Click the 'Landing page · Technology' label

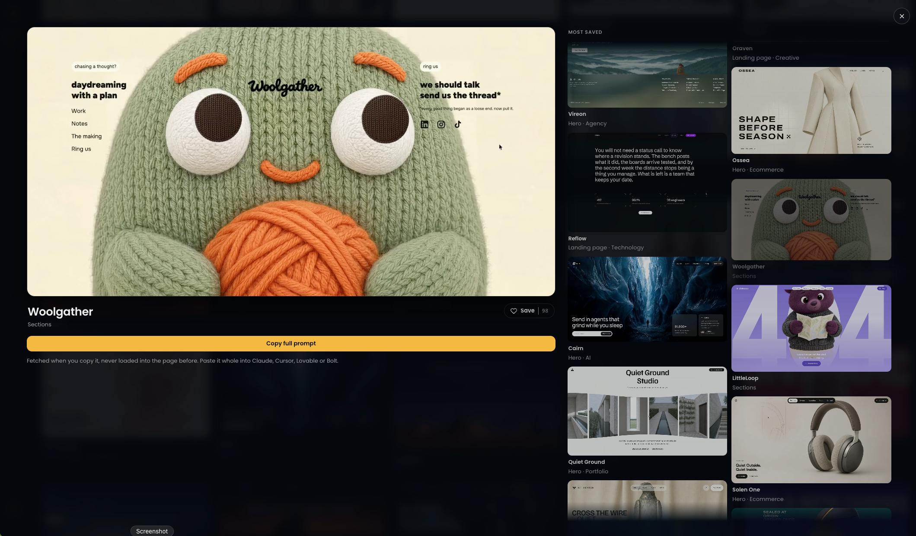[606, 248]
